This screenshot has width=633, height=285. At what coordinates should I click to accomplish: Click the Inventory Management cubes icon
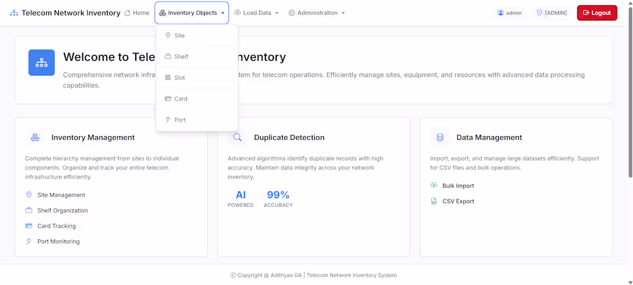coord(35,137)
